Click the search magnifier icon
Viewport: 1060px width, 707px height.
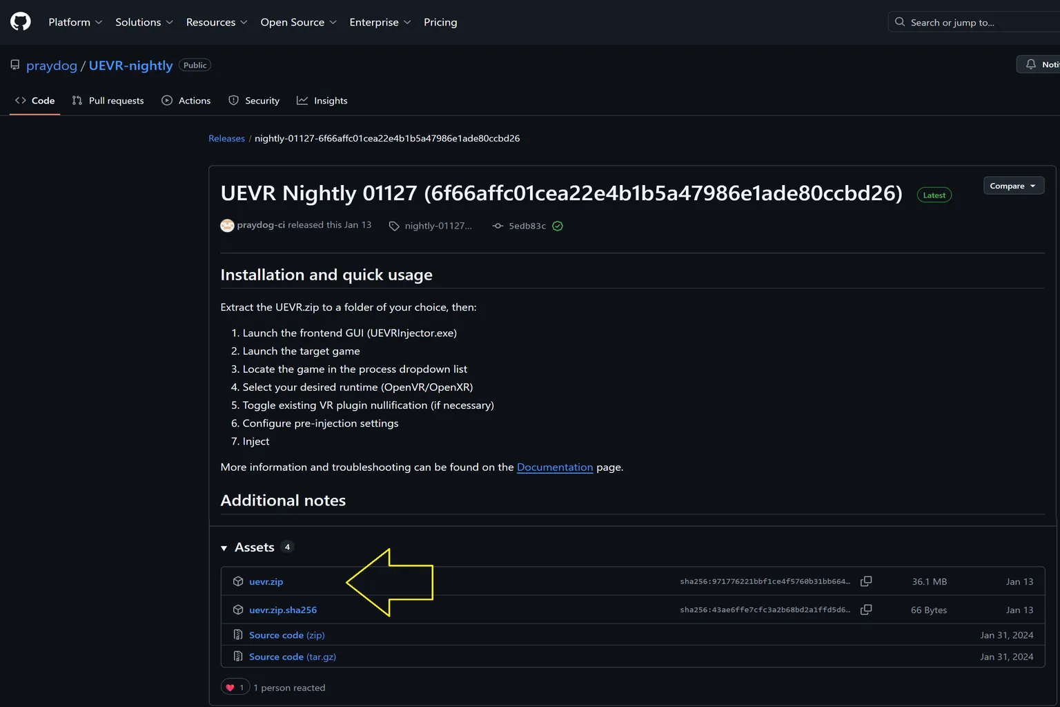click(900, 22)
